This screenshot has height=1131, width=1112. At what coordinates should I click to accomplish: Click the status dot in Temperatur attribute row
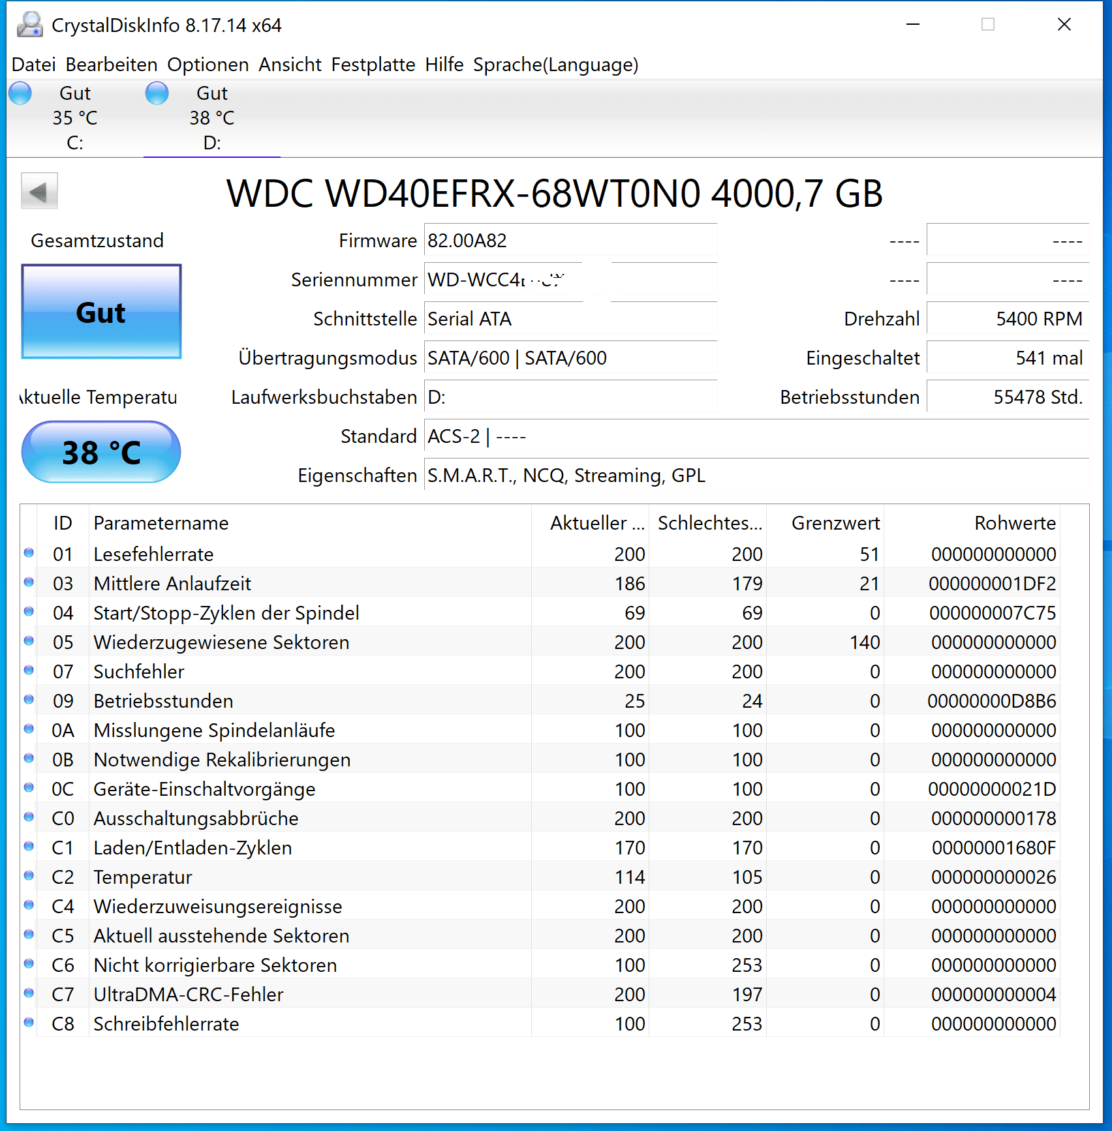point(29,876)
